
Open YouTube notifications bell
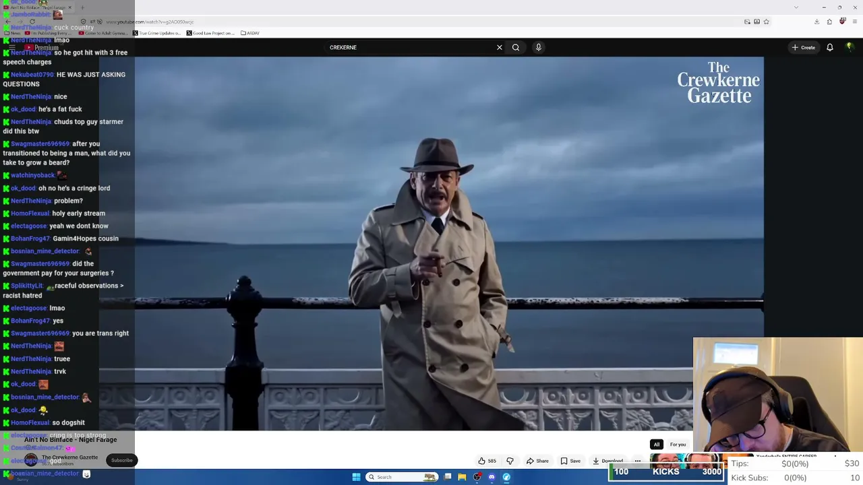(830, 47)
